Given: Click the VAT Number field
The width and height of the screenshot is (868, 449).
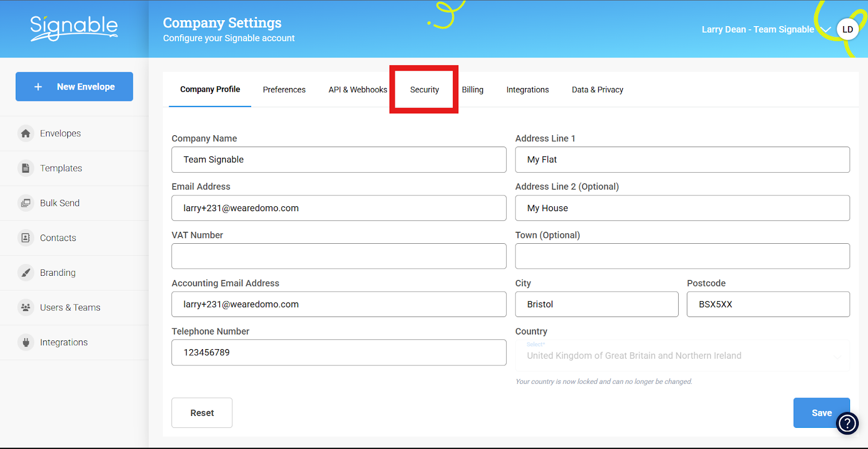Looking at the screenshot, I should (x=339, y=256).
